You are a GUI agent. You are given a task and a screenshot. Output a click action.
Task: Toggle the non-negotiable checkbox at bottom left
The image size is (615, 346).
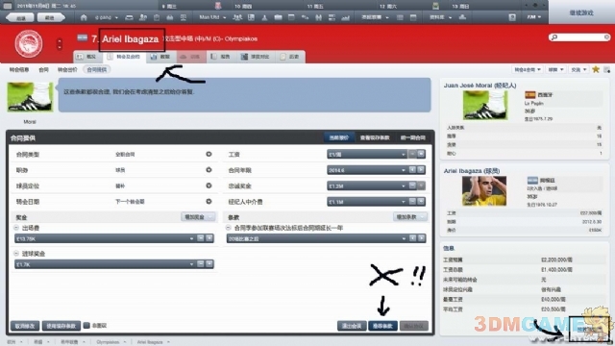pos(86,325)
